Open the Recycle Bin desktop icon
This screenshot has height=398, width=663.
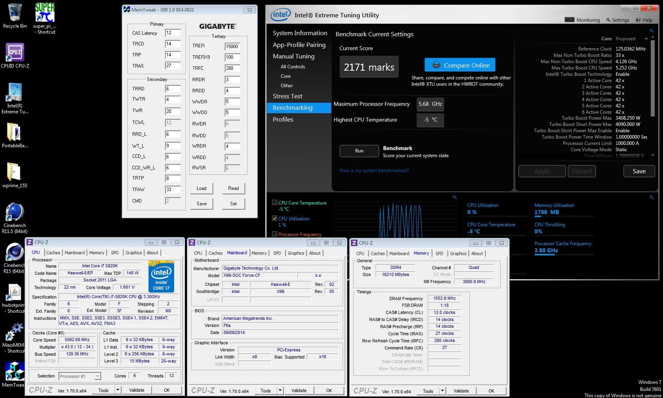(15, 13)
